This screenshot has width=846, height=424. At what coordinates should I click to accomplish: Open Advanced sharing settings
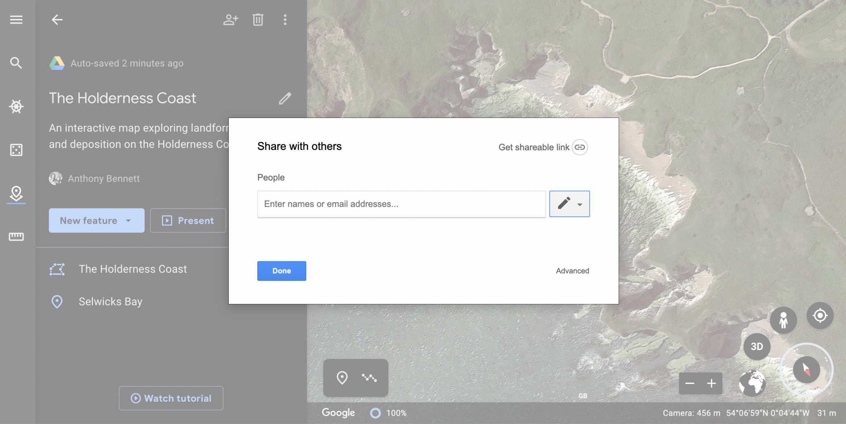pos(572,271)
